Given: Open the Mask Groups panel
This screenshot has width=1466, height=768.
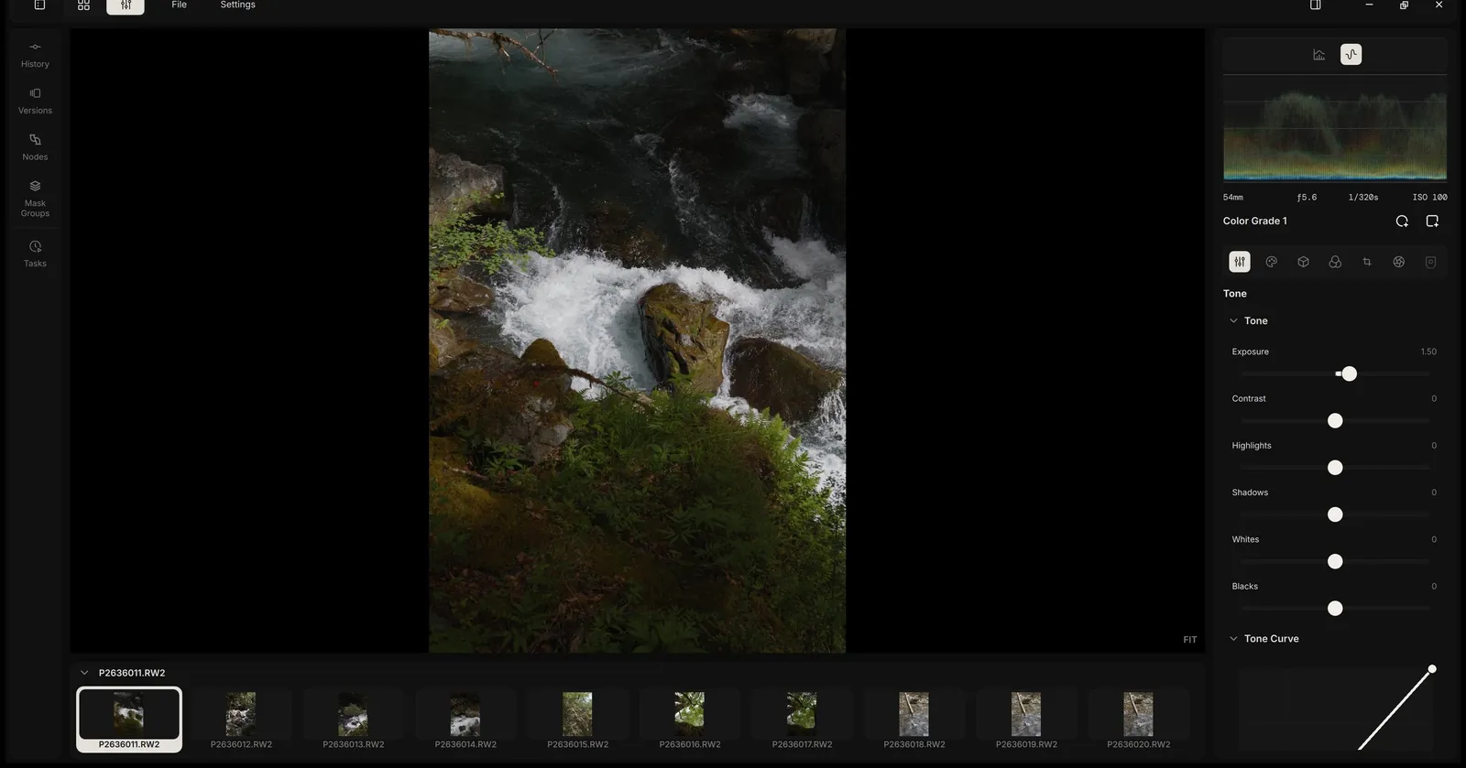Looking at the screenshot, I should pyautogui.click(x=35, y=199).
